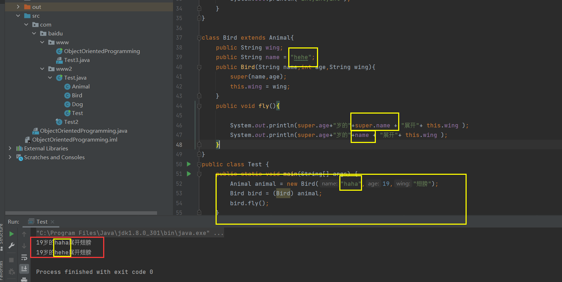Screen dimensions: 562x282
Task: Click the www package folder icon
Action: click(x=51, y=42)
